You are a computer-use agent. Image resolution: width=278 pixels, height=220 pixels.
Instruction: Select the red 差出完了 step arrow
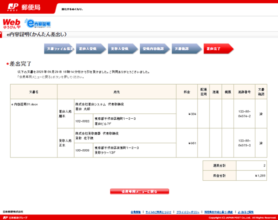pos(219,49)
